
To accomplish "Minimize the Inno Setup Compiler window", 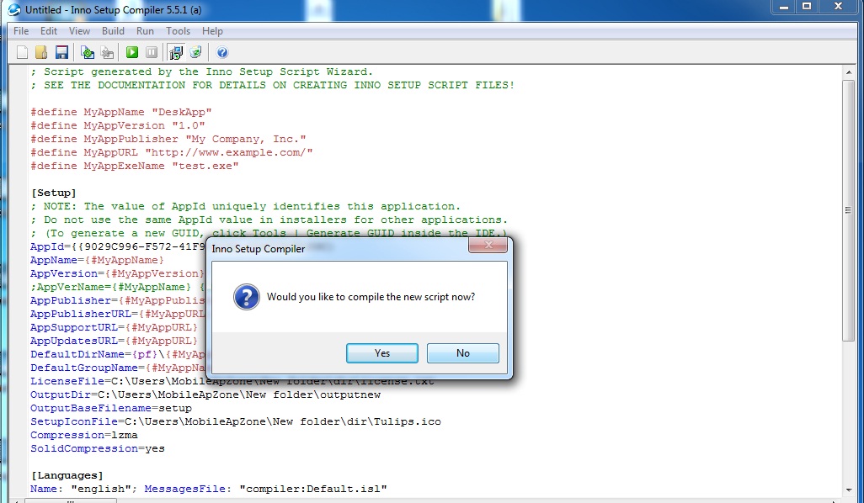I will (x=783, y=7).
